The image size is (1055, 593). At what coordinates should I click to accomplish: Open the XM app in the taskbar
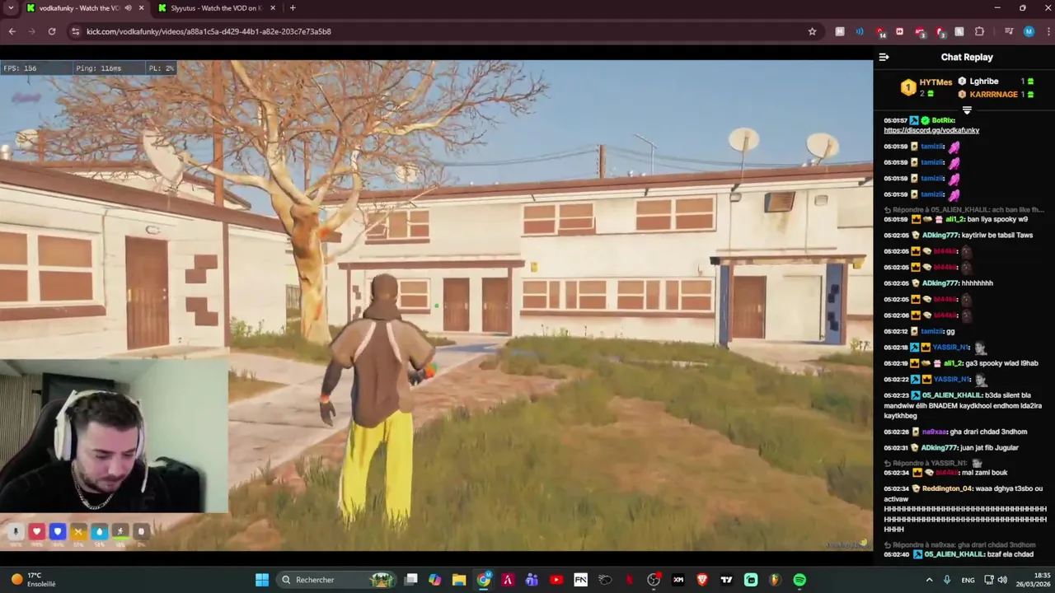(x=678, y=580)
